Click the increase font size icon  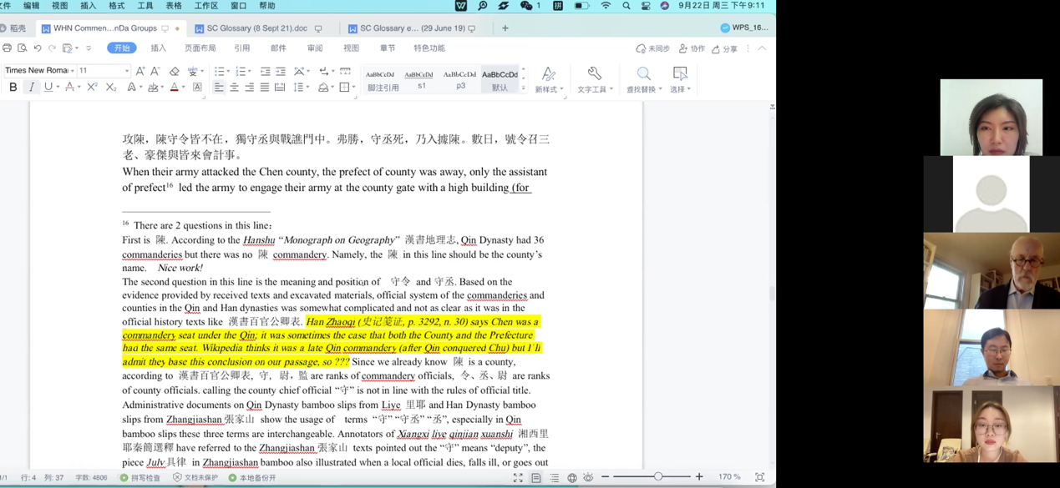140,71
